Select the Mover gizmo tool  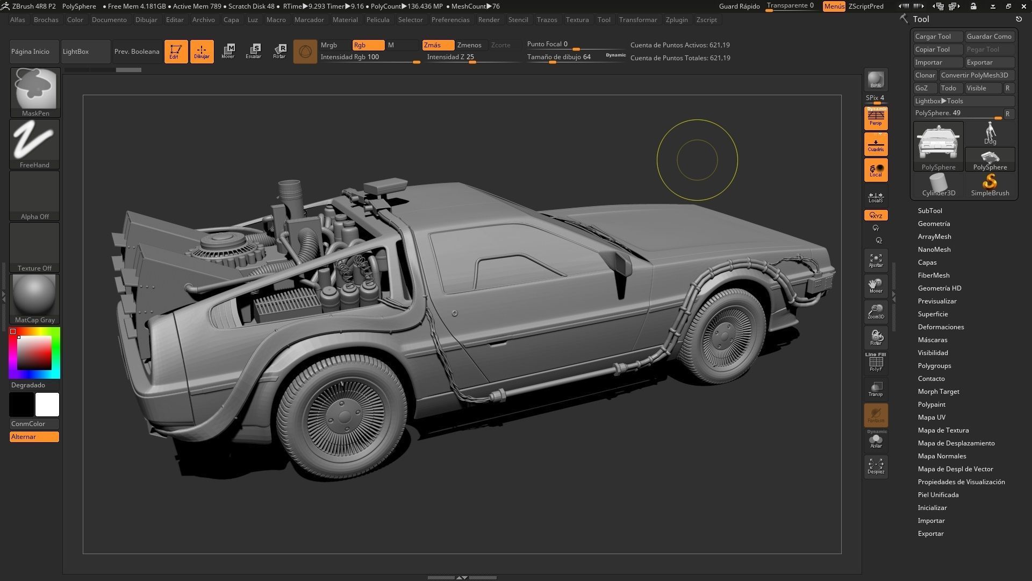228,52
